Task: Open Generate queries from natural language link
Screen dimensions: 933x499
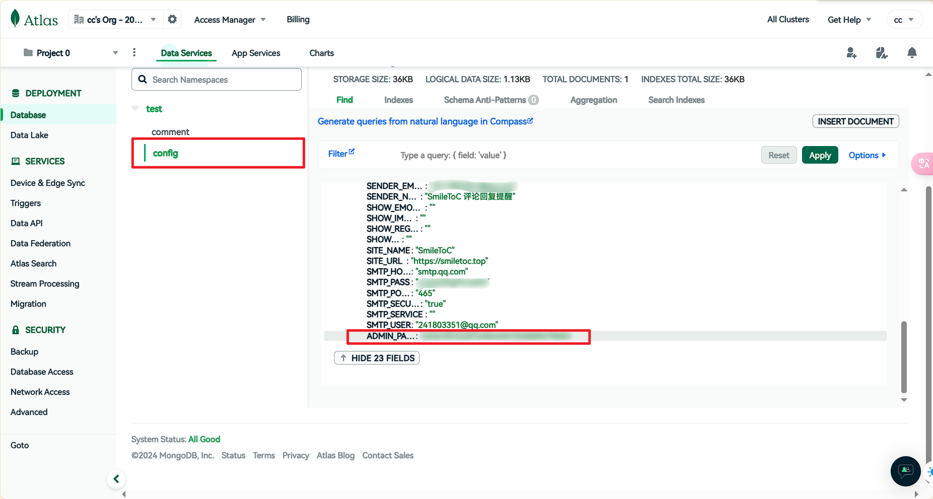Action: [425, 121]
